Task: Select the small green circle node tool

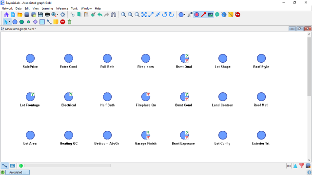Action: point(28,22)
